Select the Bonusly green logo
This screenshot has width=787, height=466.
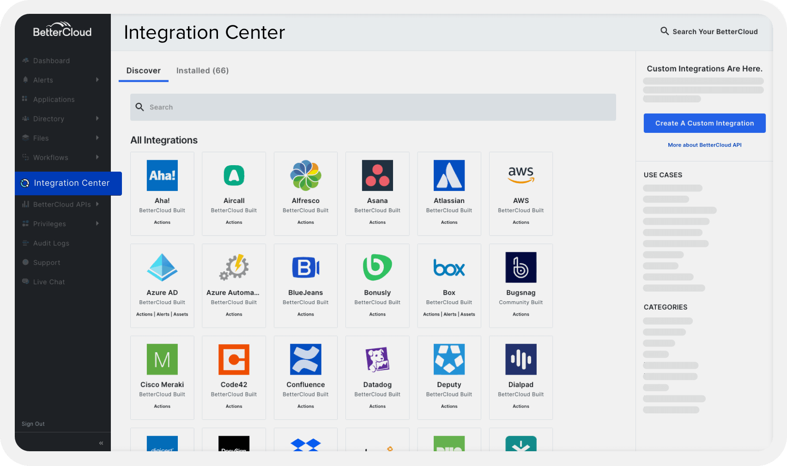click(x=377, y=267)
